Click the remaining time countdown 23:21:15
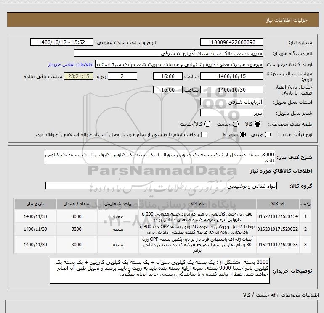The width and height of the screenshot is (324, 313). coord(79,76)
